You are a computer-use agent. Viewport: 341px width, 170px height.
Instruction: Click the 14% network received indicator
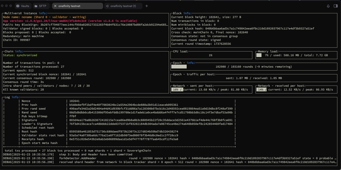pos(261,90)
